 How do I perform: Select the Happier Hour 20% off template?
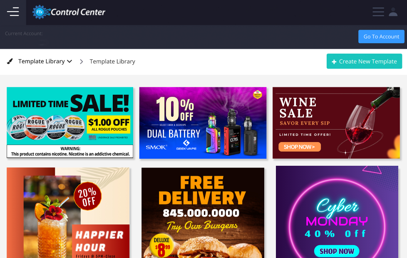pos(68,213)
